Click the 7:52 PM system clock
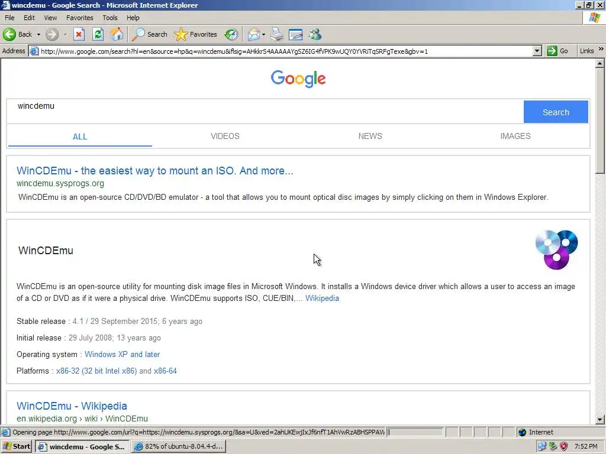Viewport: 606px width, 454px height. click(x=586, y=447)
